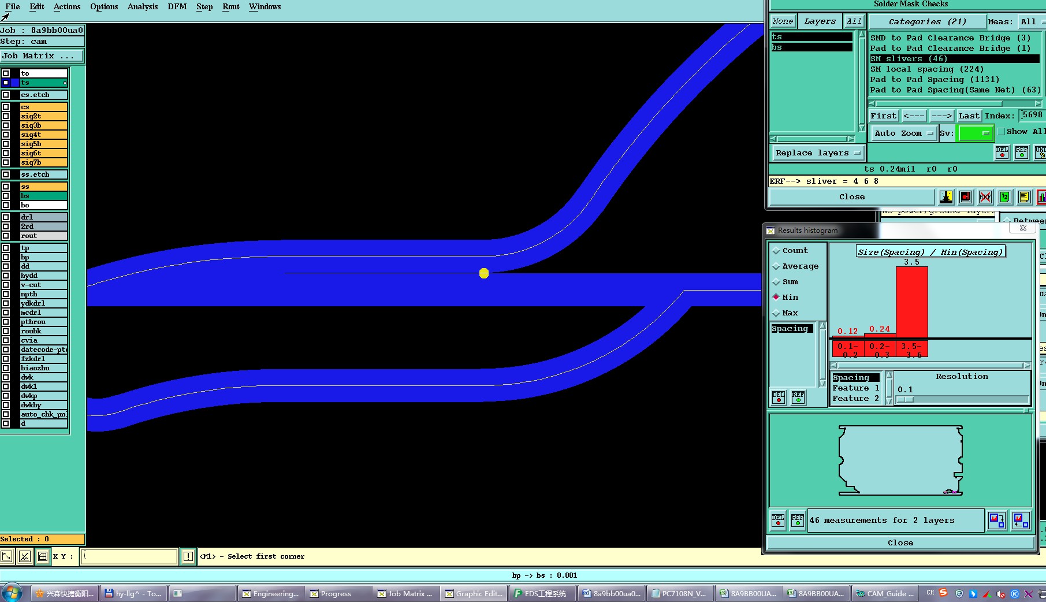Select Max radio option

[x=776, y=313]
